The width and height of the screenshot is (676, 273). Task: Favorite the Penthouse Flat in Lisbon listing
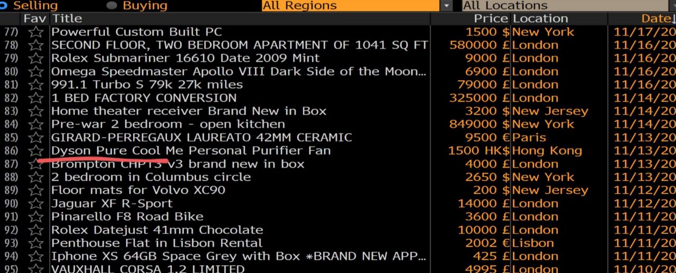(x=35, y=243)
